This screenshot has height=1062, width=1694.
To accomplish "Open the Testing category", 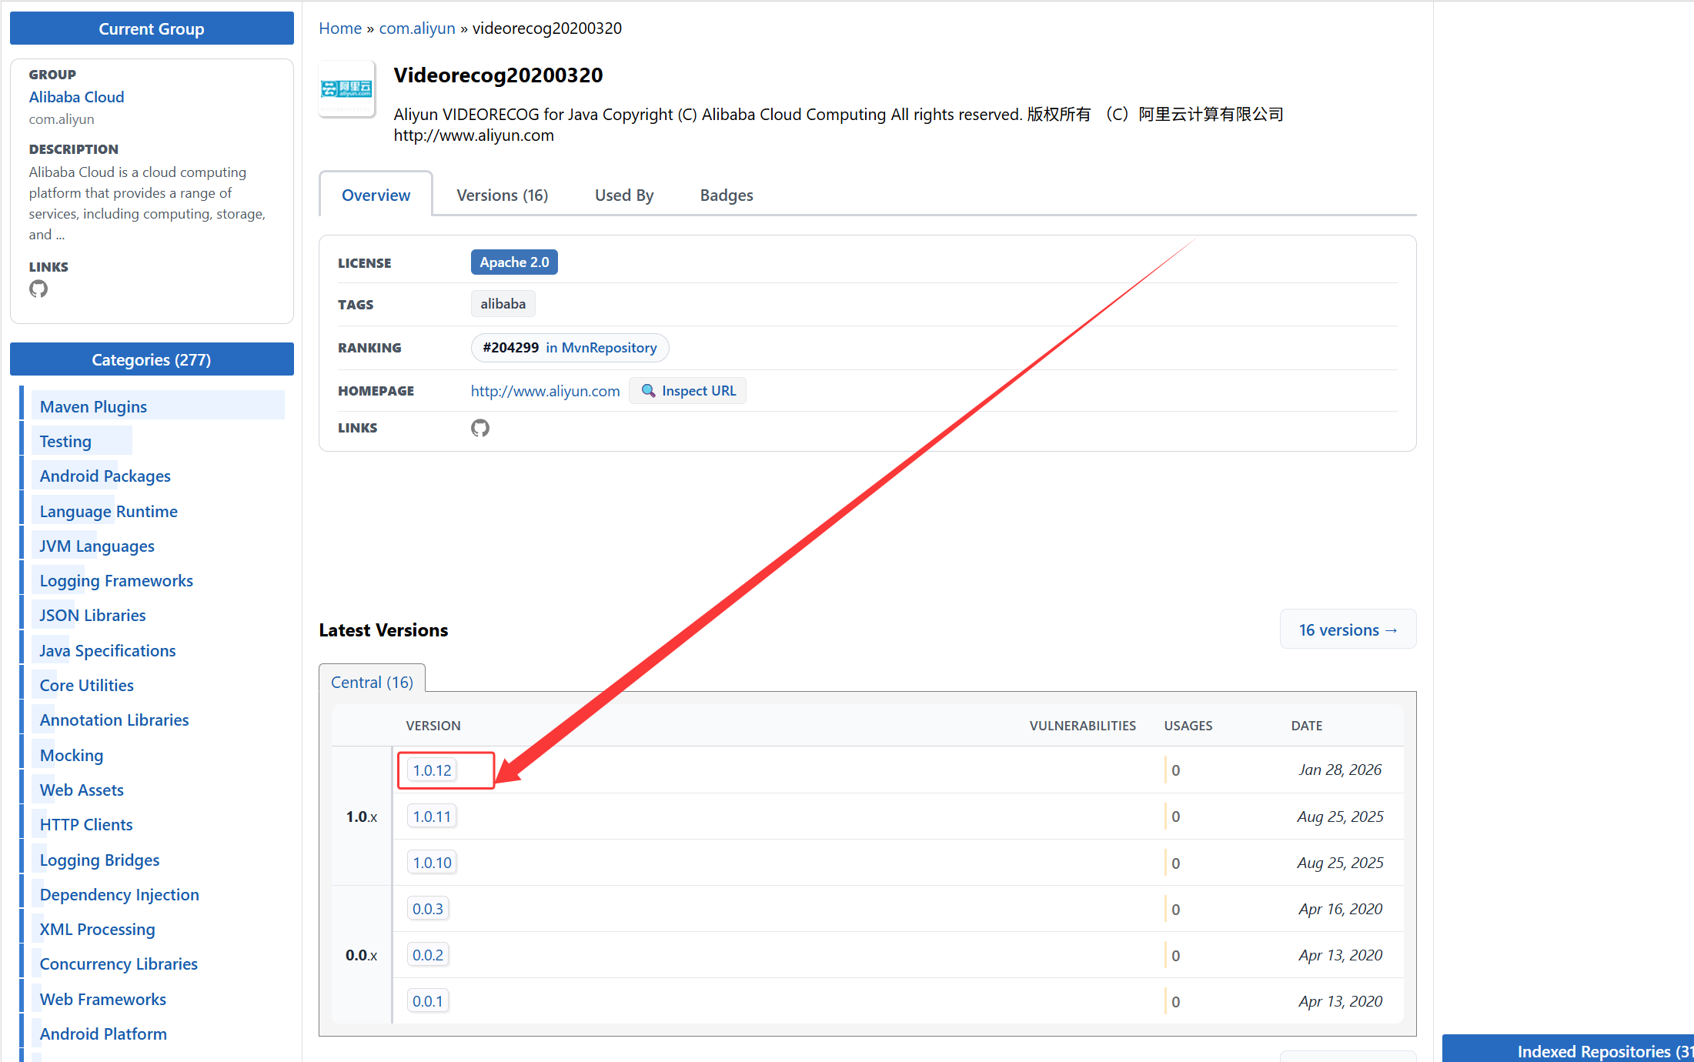I will coord(65,441).
